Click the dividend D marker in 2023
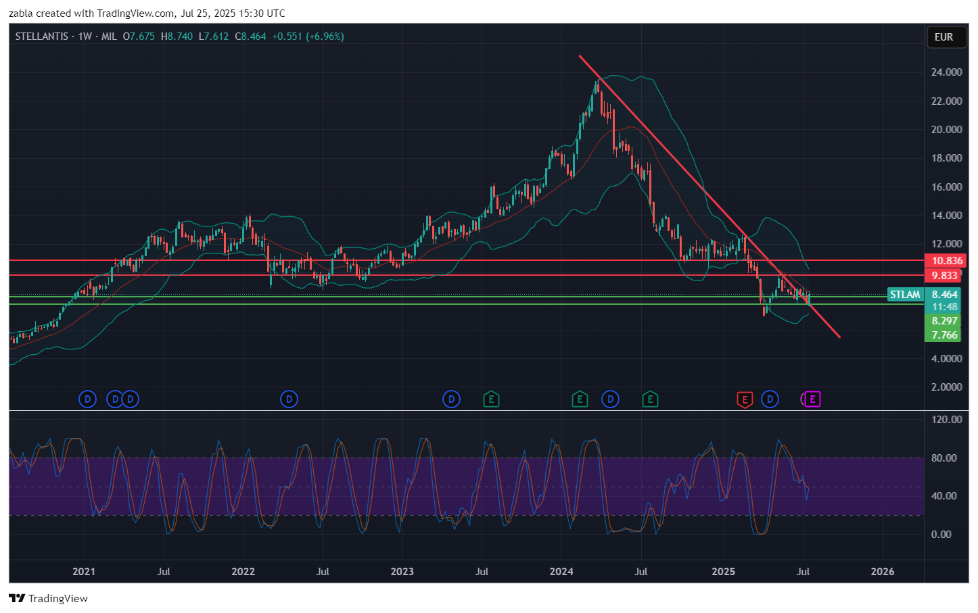This screenshot has width=978, height=613. (451, 399)
